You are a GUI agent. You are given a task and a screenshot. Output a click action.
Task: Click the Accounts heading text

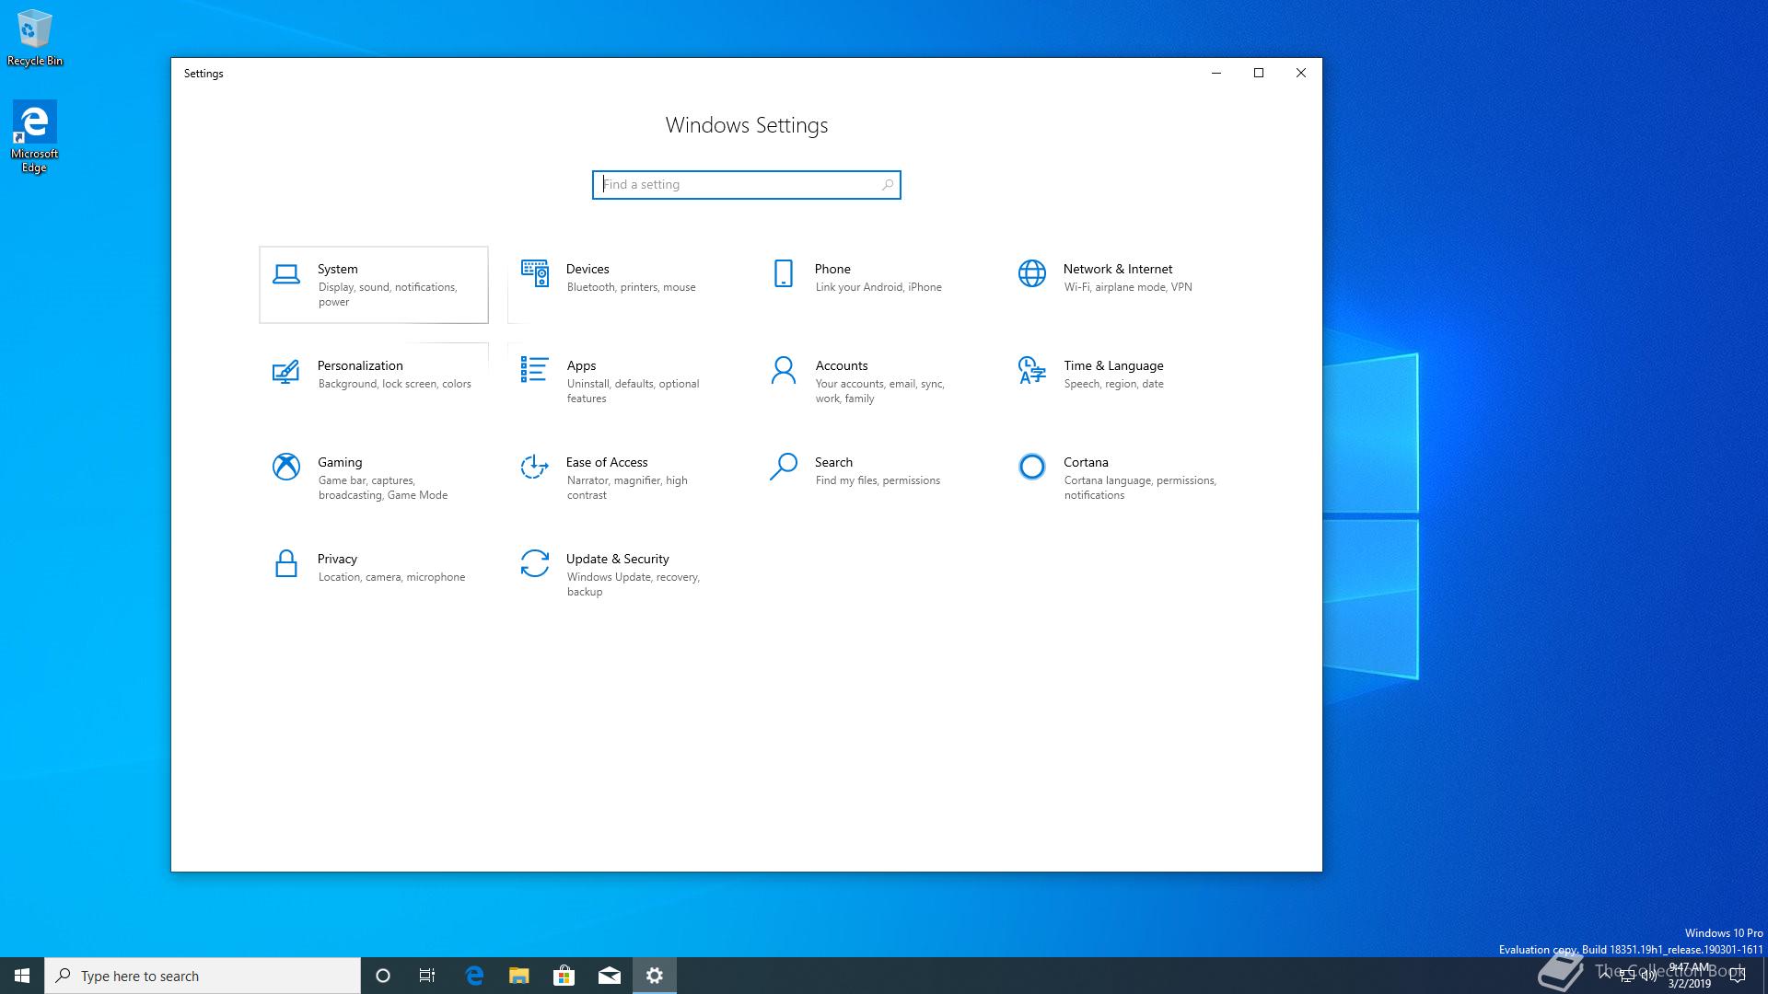(x=842, y=365)
